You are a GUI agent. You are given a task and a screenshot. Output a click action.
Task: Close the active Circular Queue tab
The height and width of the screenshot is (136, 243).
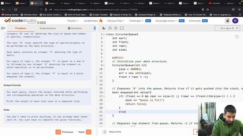(41, 3)
